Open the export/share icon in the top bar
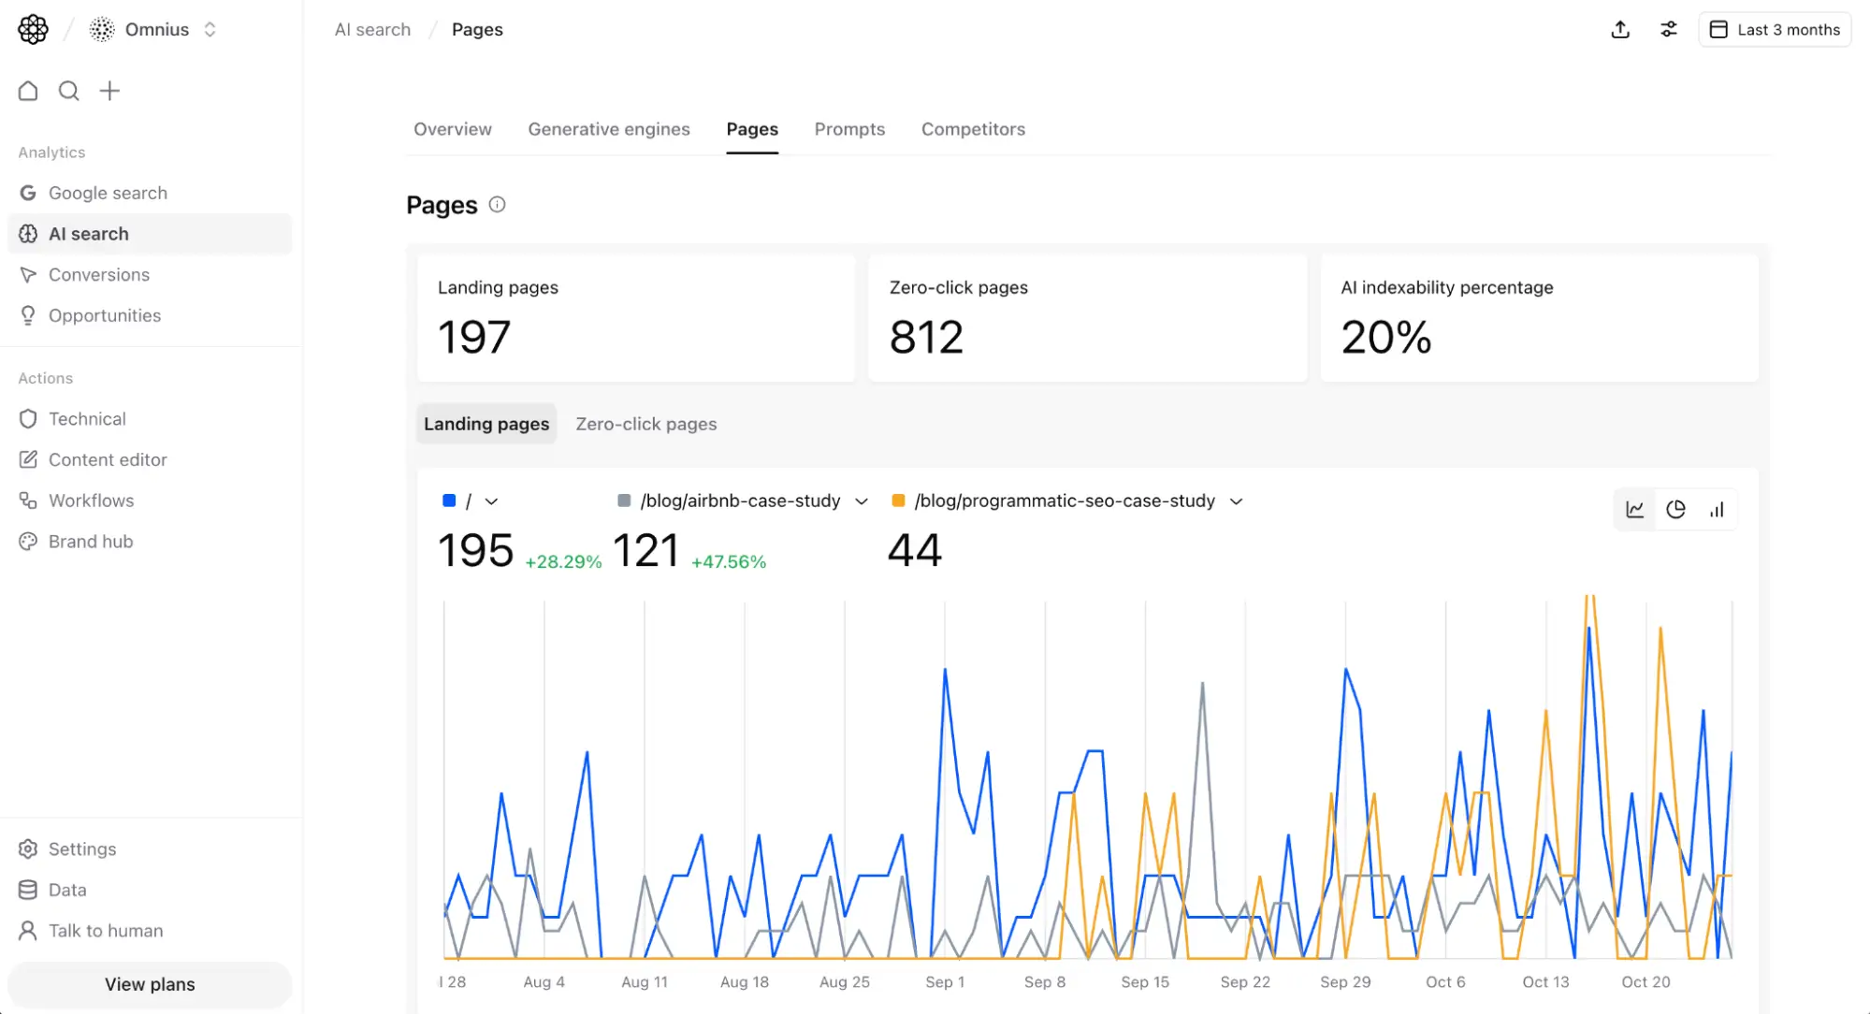Screen dimensions: 1870x1015 [x=1620, y=29]
